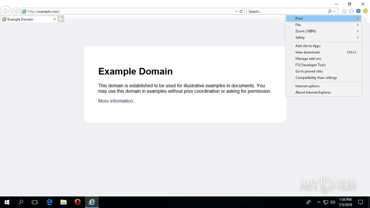Expand hidden tray icons chevron
370x208 pixels.
tap(319, 202)
